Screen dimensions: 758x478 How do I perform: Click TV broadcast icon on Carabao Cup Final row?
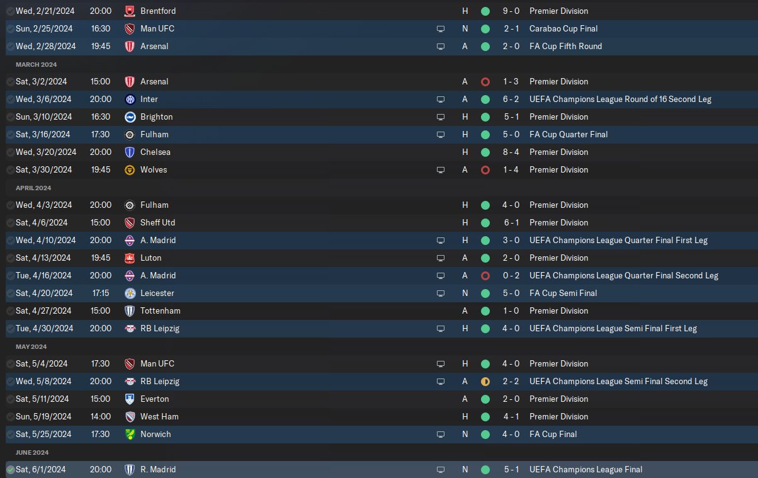441,29
